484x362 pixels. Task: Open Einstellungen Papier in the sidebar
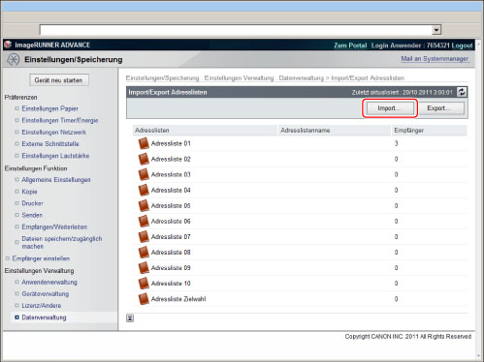point(49,108)
